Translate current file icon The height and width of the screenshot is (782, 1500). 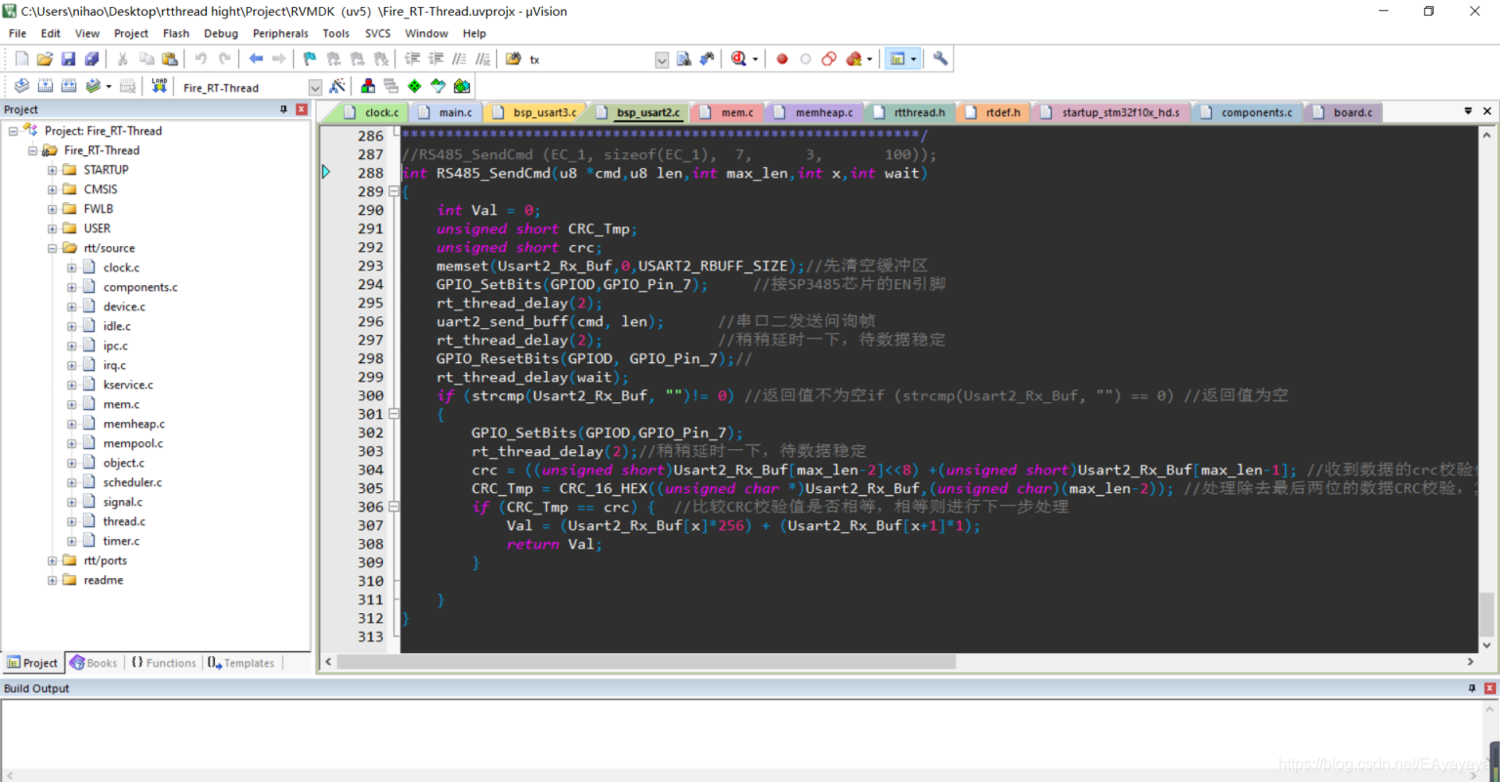coord(21,86)
